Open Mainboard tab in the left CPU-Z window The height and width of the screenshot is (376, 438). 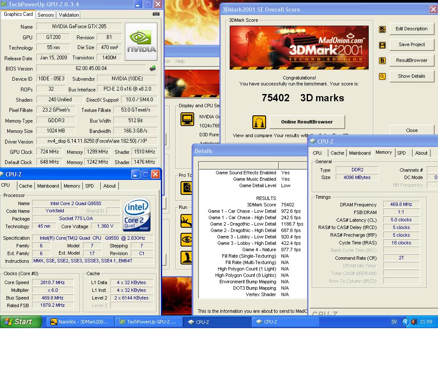pyautogui.click(x=48, y=186)
